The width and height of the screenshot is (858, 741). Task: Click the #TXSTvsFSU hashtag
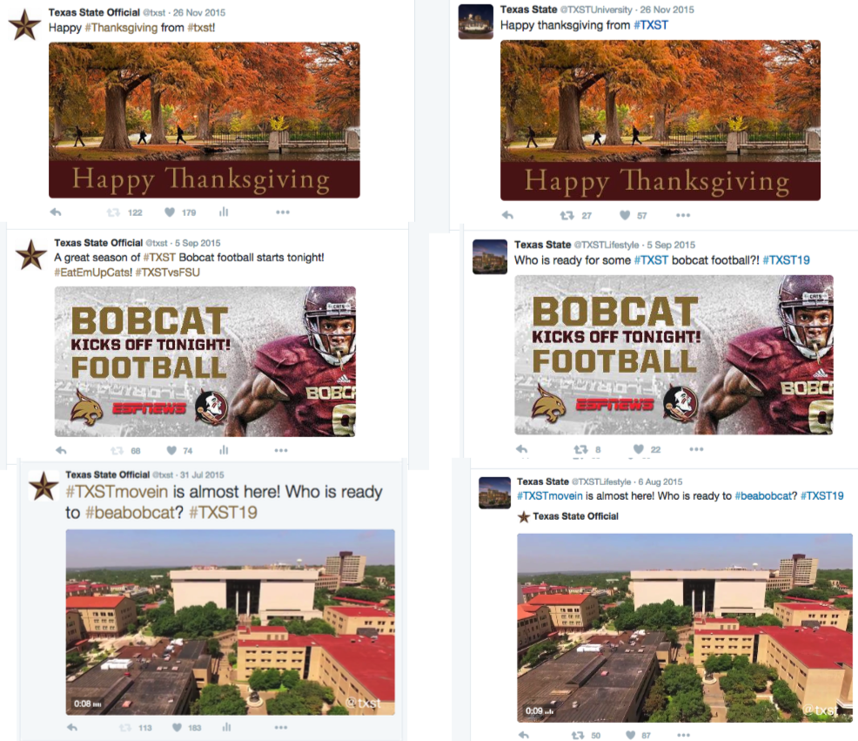(x=167, y=273)
